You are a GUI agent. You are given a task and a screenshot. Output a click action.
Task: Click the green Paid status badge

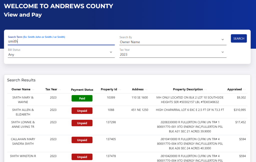82,98
